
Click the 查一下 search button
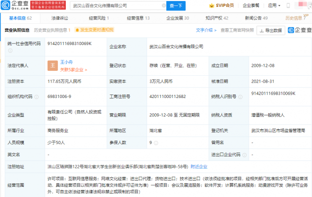(x=176, y=6)
